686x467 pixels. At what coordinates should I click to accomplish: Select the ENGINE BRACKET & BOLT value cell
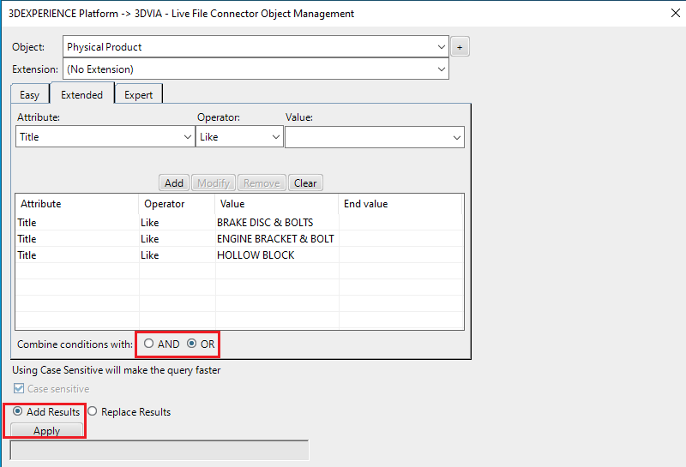click(x=277, y=239)
